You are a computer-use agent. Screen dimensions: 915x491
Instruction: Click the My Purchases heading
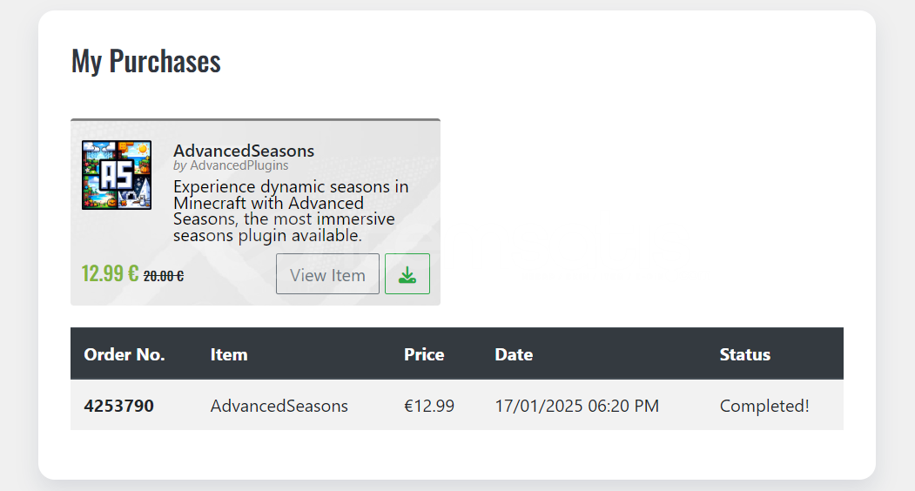[x=146, y=61]
